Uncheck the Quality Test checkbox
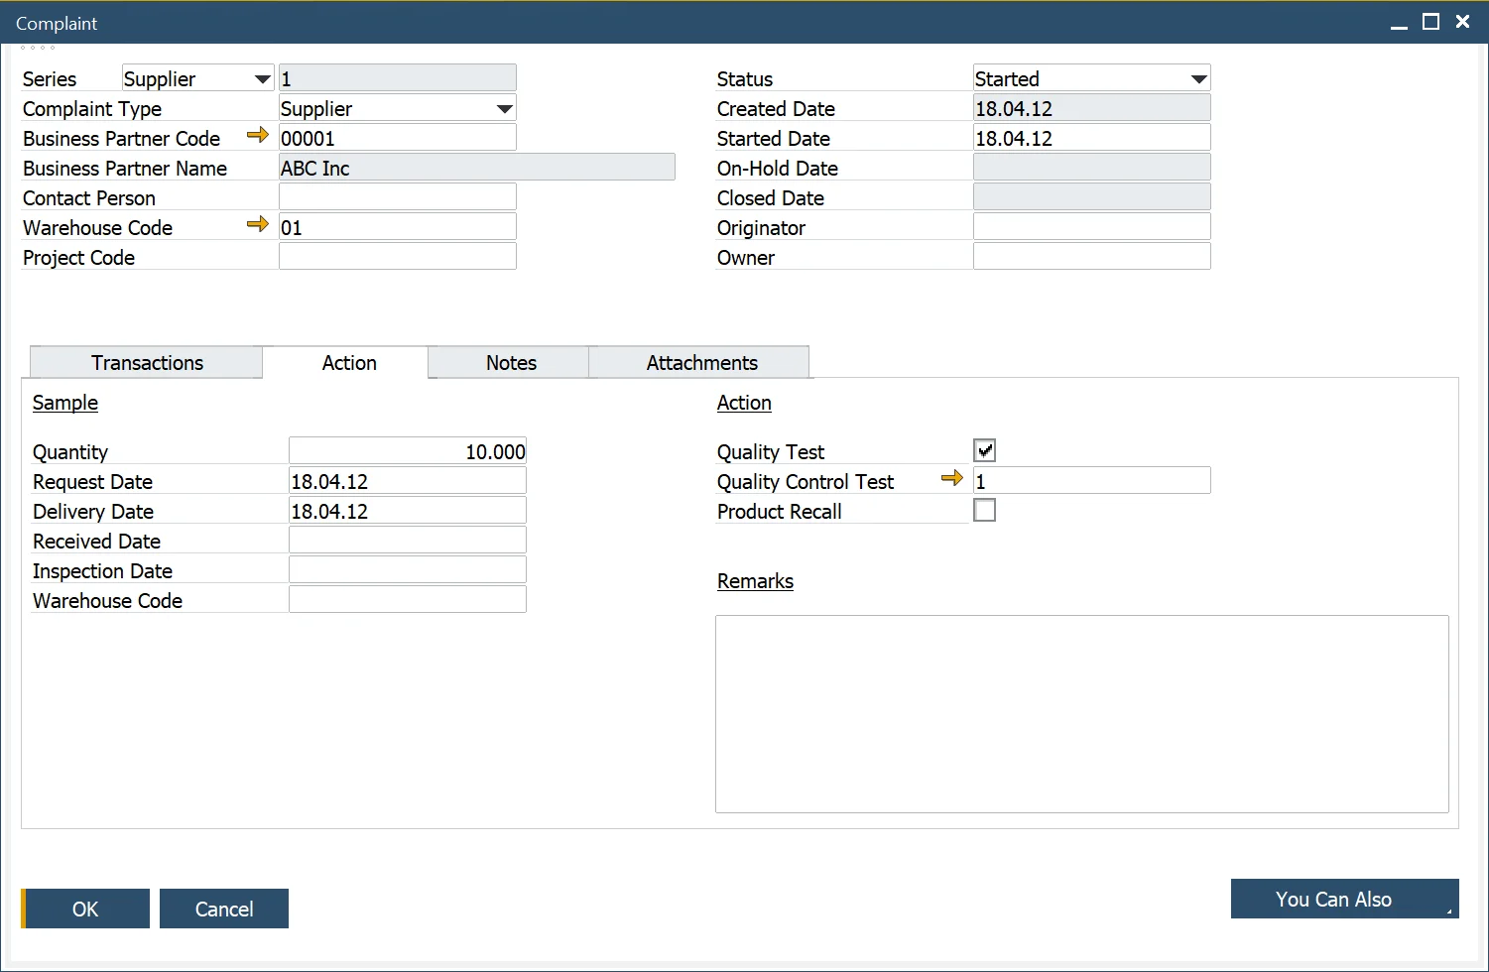Image resolution: width=1489 pixels, height=972 pixels. click(x=984, y=451)
